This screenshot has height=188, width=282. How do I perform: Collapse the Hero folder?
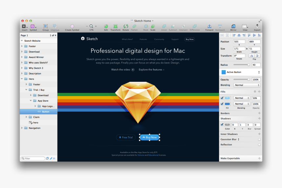click(22, 79)
